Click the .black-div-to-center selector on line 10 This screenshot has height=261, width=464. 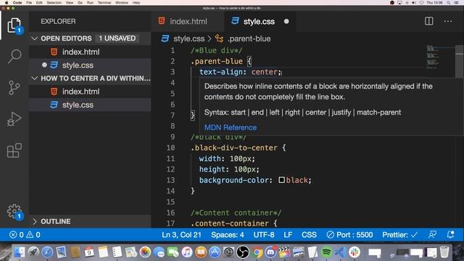[234, 148]
